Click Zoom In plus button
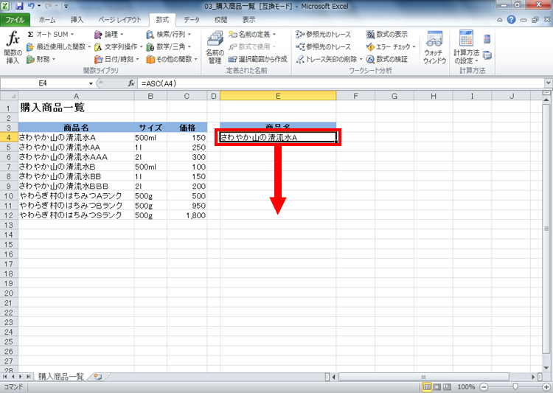Screen dimensions: 553x393 (546, 387)
